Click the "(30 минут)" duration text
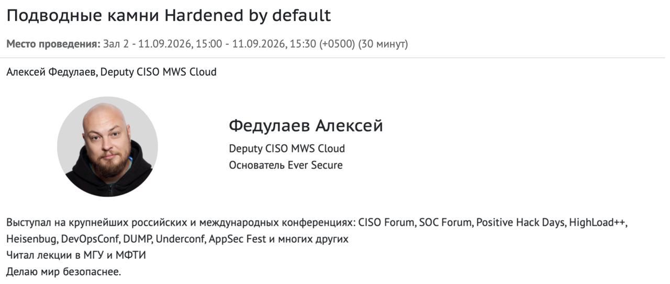This screenshot has width=670, height=284. tap(383, 44)
